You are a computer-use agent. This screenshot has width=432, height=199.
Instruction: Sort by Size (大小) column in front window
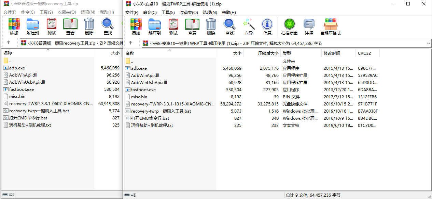click(x=230, y=53)
